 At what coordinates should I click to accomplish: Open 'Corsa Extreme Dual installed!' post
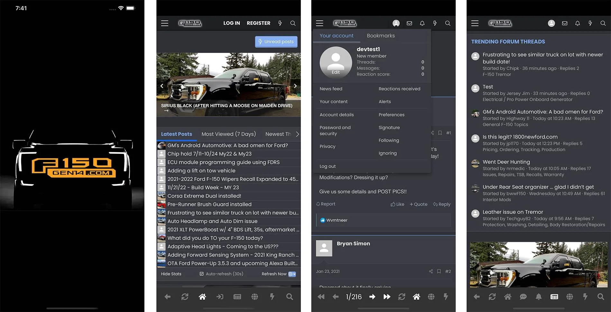204,196
